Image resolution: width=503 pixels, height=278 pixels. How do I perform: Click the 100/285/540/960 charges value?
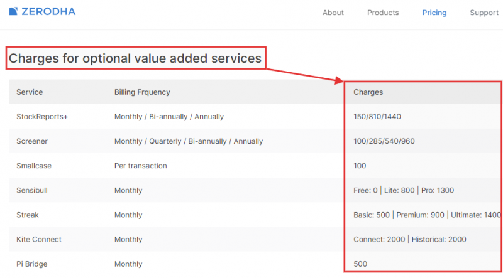pos(384,141)
